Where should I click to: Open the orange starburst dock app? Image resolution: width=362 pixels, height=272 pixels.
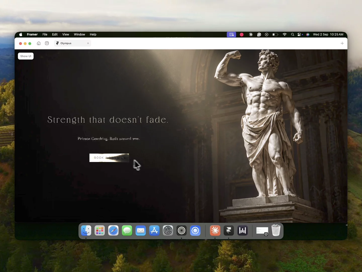coord(215,230)
